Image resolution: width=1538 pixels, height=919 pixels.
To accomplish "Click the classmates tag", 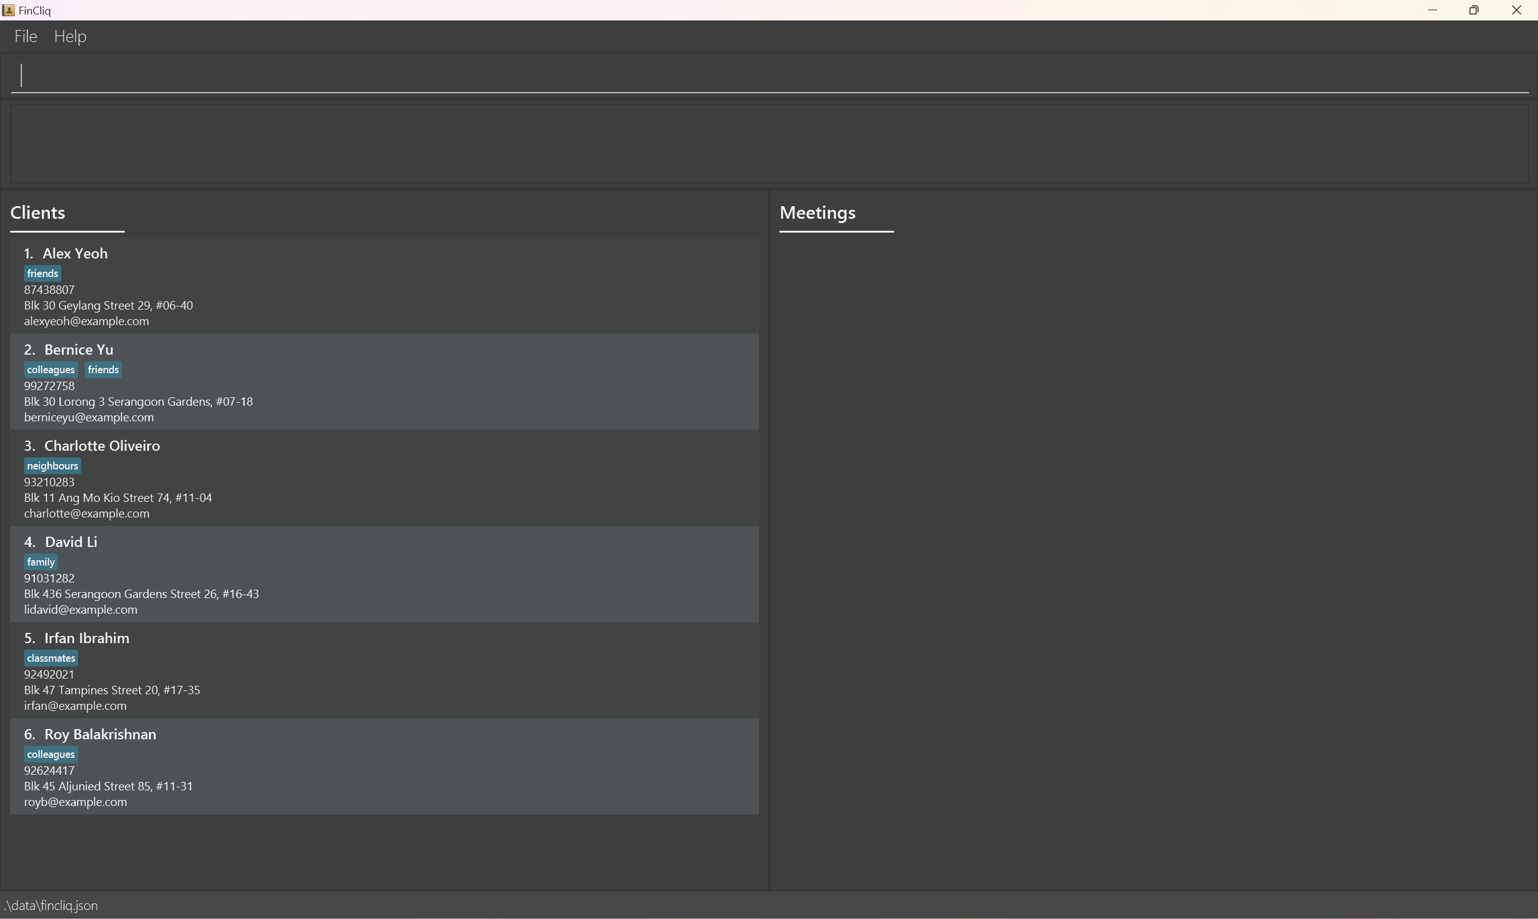I will [50, 658].
